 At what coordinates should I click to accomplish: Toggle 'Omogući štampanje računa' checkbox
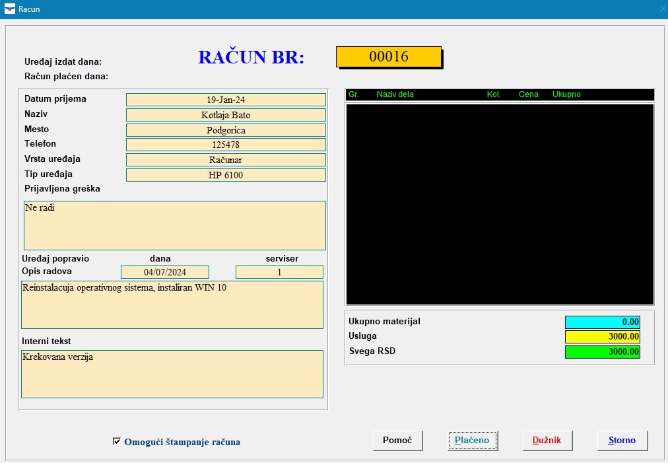pos(117,441)
